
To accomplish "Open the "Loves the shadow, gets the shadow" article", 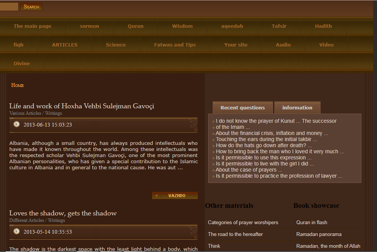I will (x=63, y=213).
